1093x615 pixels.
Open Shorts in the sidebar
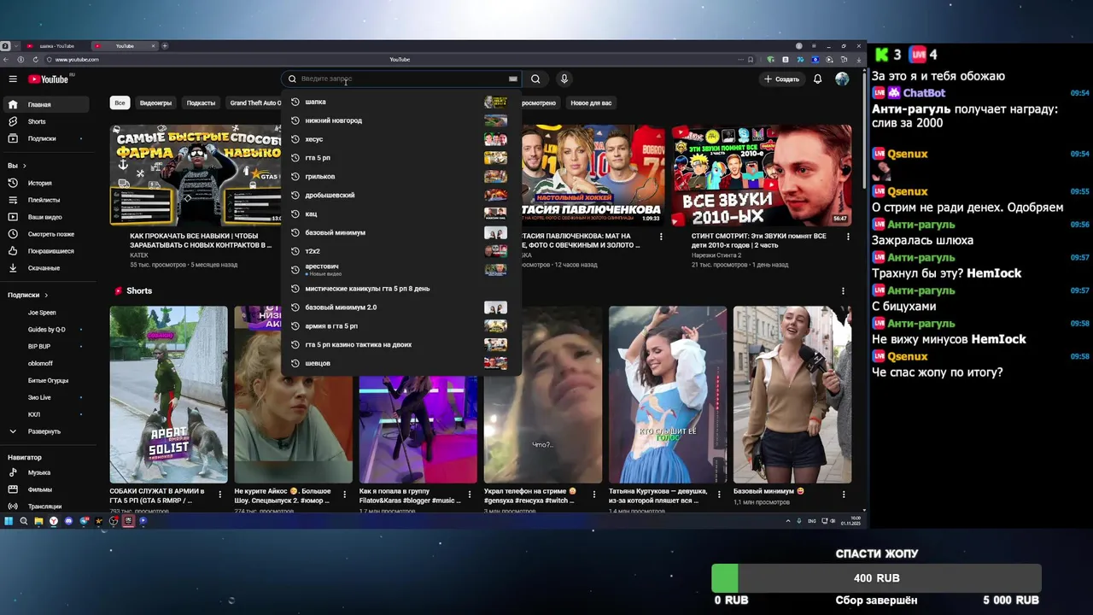[x=47, y=121]
